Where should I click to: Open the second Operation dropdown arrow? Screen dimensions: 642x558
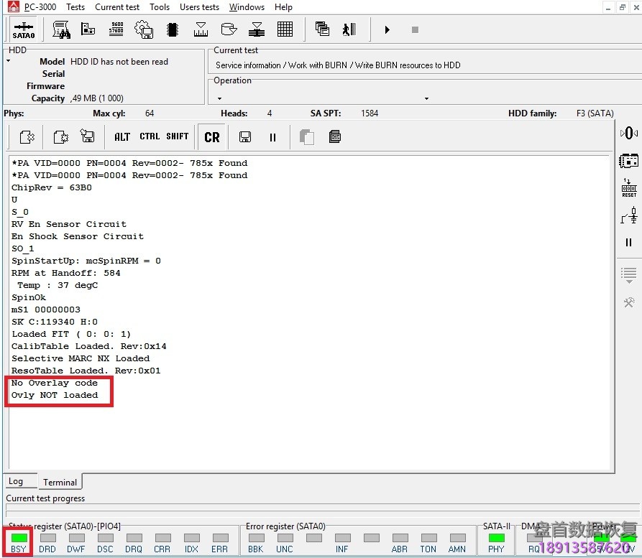(426, 98)
